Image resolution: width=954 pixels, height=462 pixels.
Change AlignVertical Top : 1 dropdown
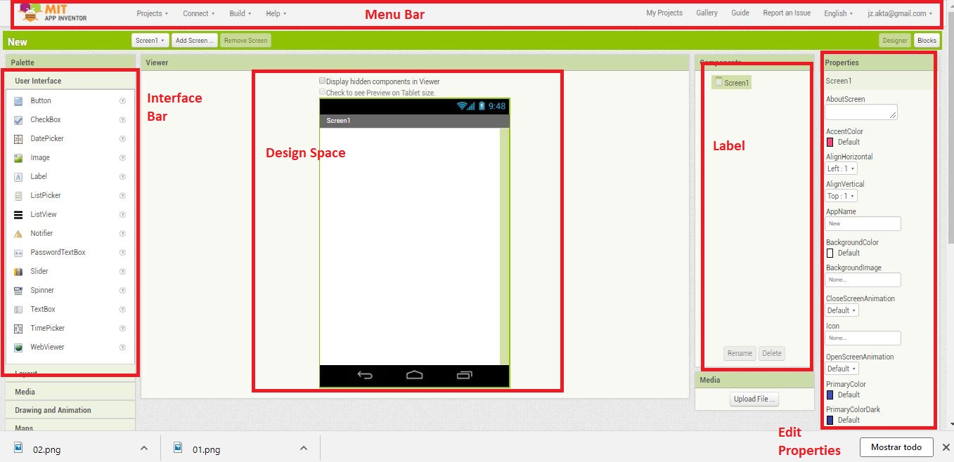coord(842,196)
